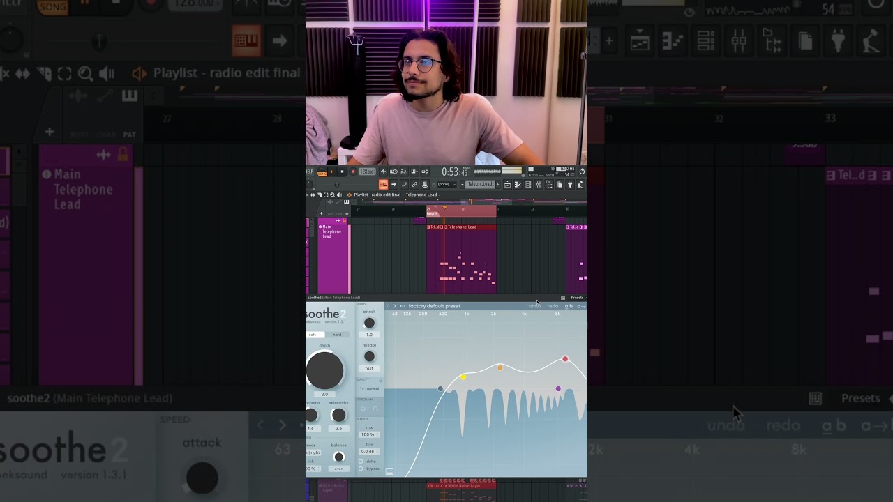
Task: Toggle the loop recording icon
Action: pos(425,172)
